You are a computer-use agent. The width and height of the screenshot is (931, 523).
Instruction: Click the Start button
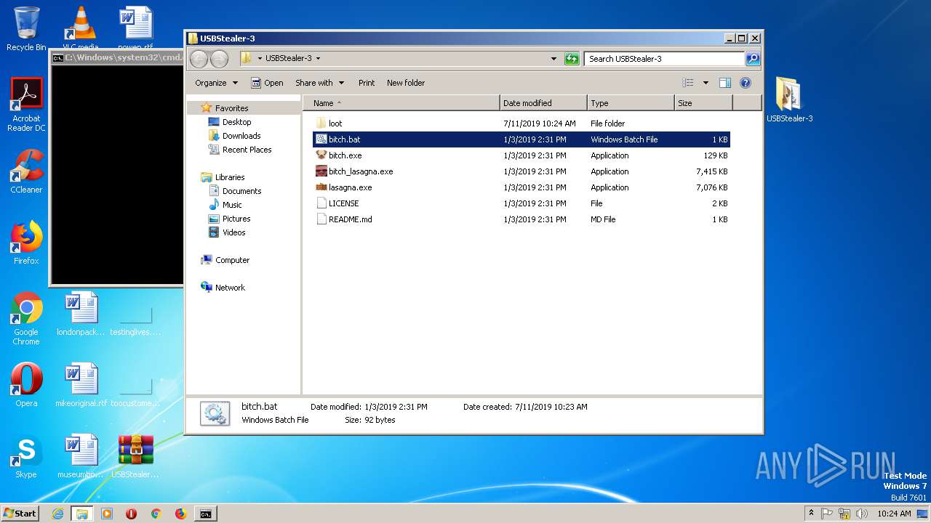(20, 514)
